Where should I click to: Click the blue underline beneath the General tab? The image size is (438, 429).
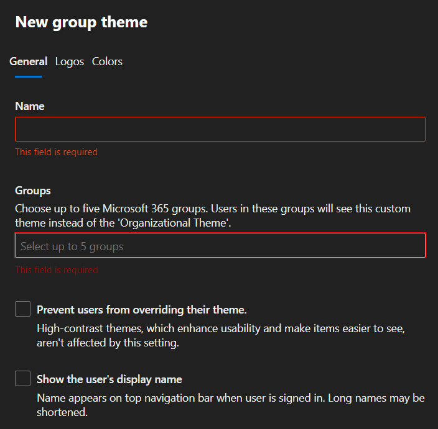click(x=28, y=76)
